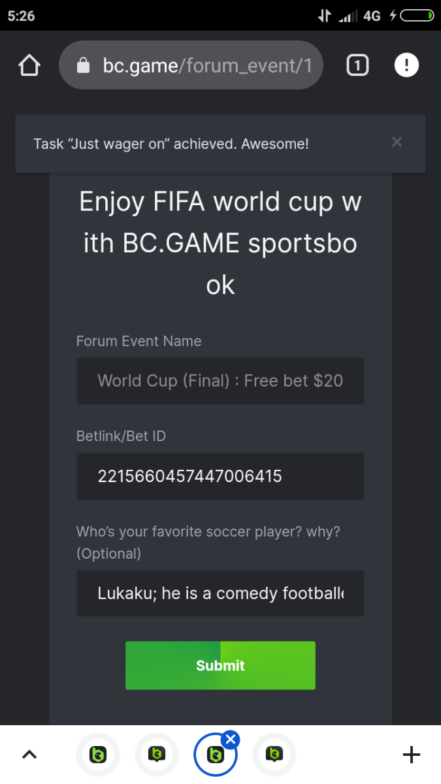Tap the bc.game address bar URL
The height and width of the screenshot is (784, 441).
click(x=207, y=65)
